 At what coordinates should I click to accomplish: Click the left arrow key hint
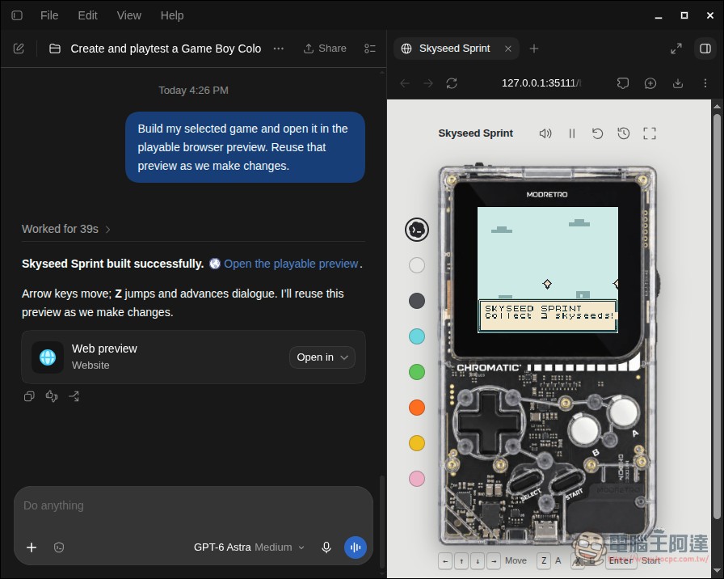pyautogui.click(x=445, y=561)
